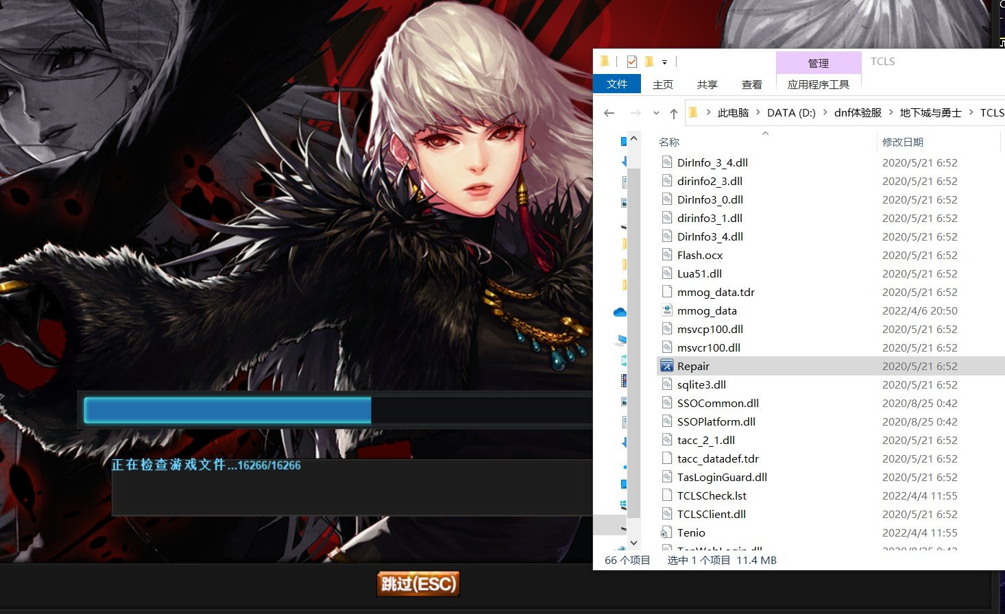Select the tacc_2_1.dll file name
The image size is (1005, 614).
point(706,440)
